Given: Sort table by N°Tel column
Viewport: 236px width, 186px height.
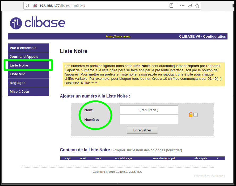Looking at the screenshot, I should 83,158.
